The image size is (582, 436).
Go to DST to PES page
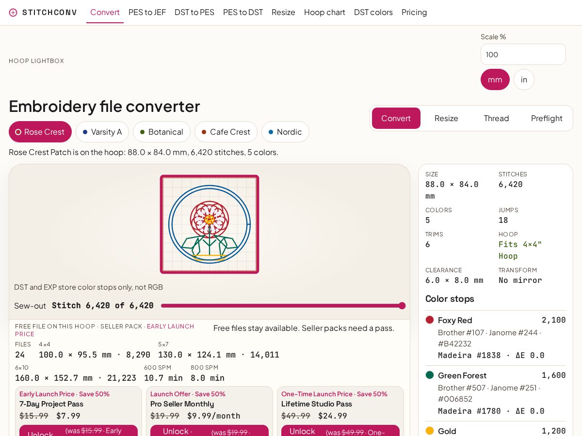pos(194,12)
